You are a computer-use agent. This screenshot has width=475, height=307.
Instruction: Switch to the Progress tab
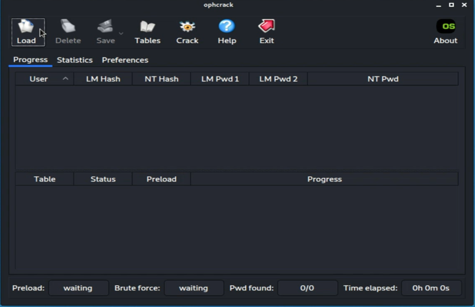[30, 59]
